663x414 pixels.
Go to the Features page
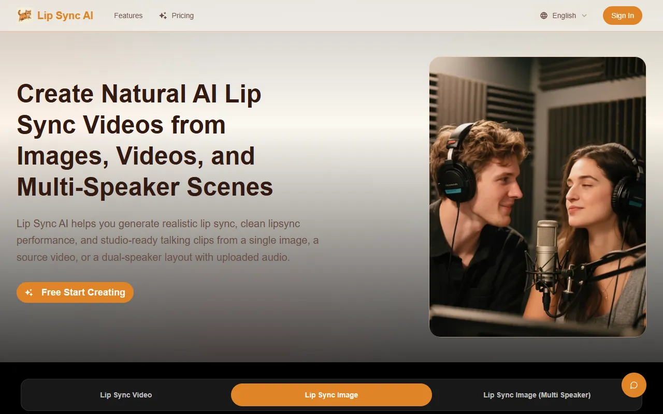tap(128, 16)
